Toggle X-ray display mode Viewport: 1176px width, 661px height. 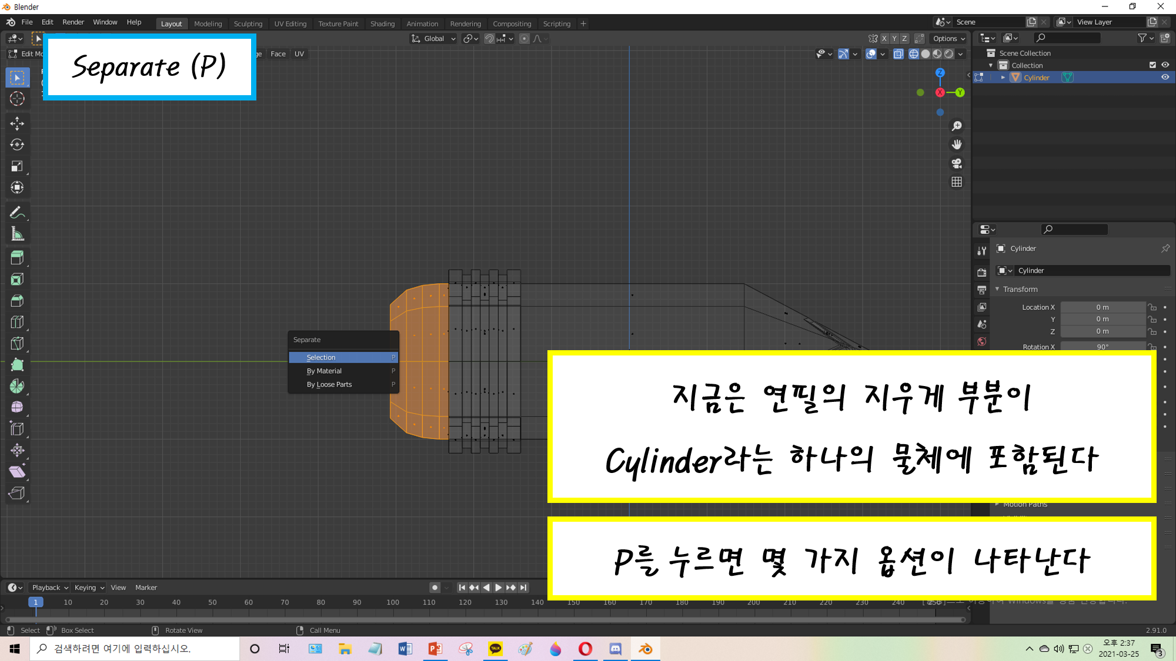898,54
